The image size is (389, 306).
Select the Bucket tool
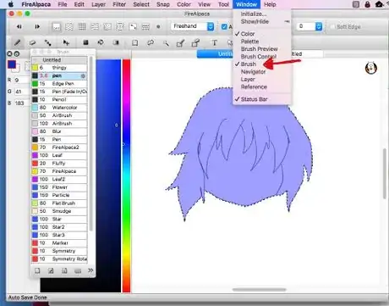point(101,42)
